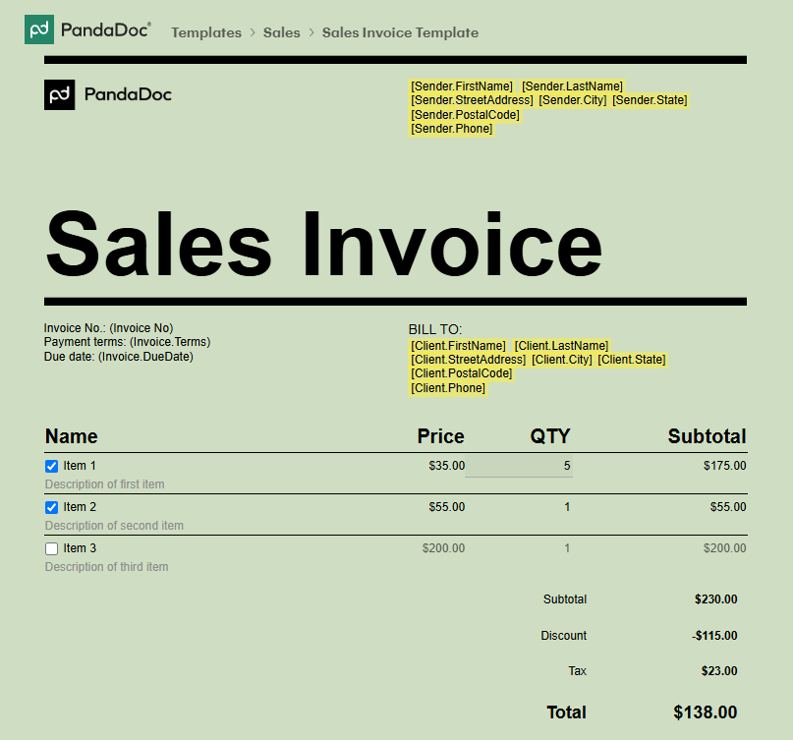Screen dimensions: 793x740
Task: Click the total amount $138.00
Action: pyautogui.click(x=705, y=712)
